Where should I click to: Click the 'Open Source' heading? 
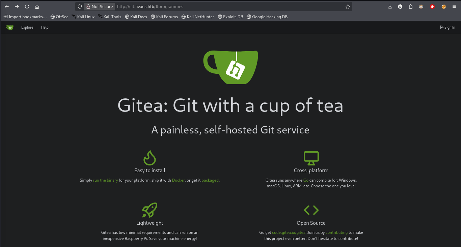(x=311, y=223)
